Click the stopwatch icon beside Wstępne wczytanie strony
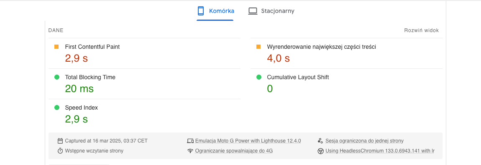 pos(60,151)
